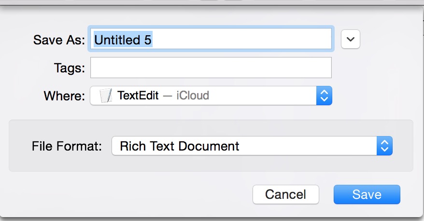Click the Tags label

(x=70, y=68)
